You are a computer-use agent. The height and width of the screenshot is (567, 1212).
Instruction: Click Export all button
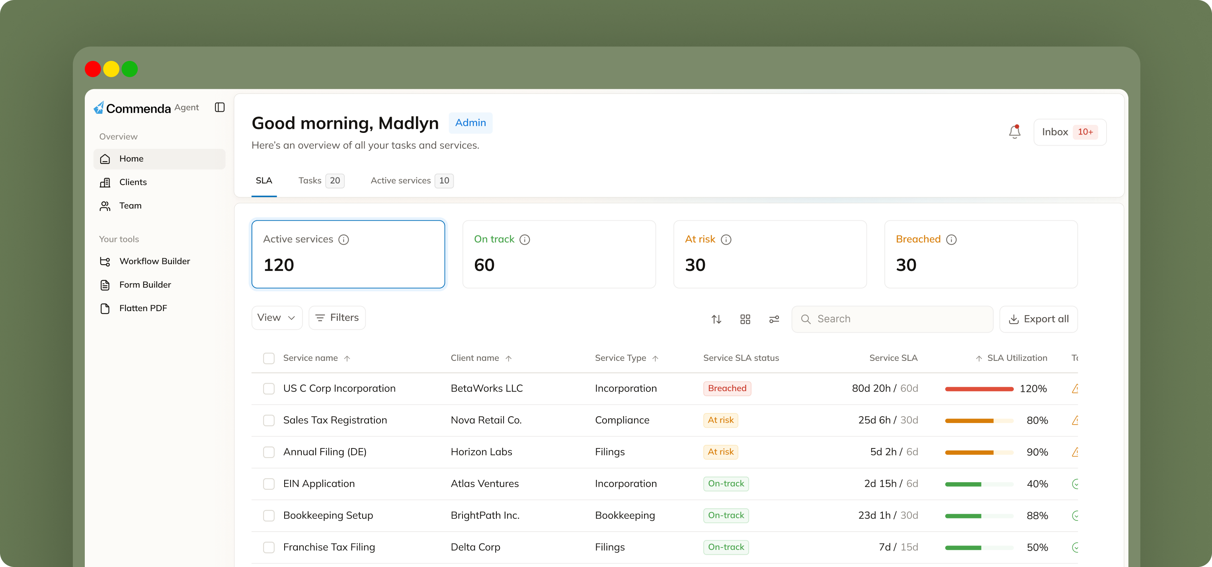(x=1038, y=319)
